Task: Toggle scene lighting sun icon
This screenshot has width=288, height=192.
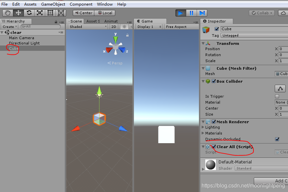Action: pos(124,27)
